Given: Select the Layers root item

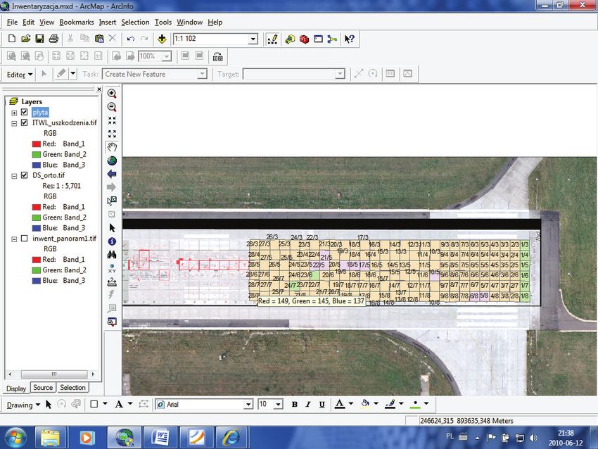Looking at the screenshot, I should click(x=32, y=101).
